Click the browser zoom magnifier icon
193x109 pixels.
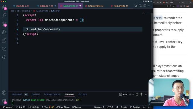pyautogui.click(x=167, y=6)
